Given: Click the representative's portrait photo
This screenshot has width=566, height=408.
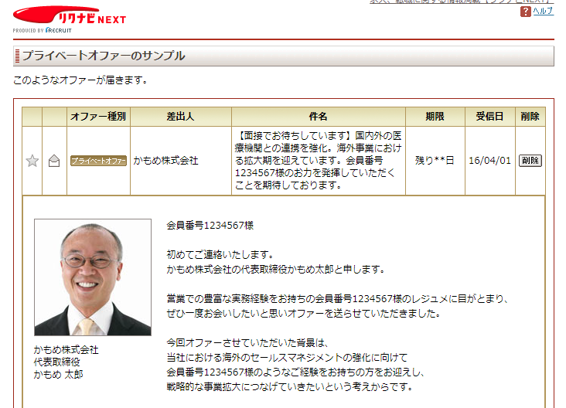Looking at the screenshot, I should 93,277.
